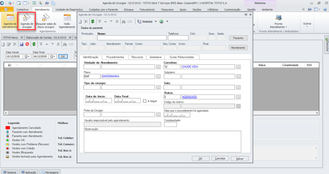Switch to Guias Relacionadas tab
This screenshot has width=329, height=174.
click(182, 57)
